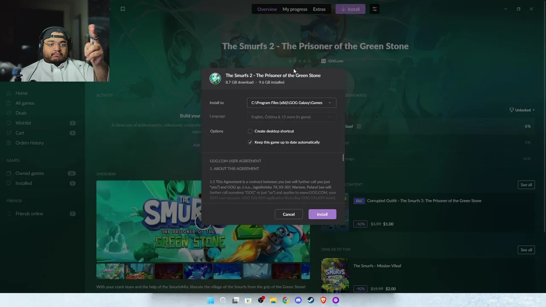Click GOG.COM USER AGREEMENT heading

tap(235, 161)
